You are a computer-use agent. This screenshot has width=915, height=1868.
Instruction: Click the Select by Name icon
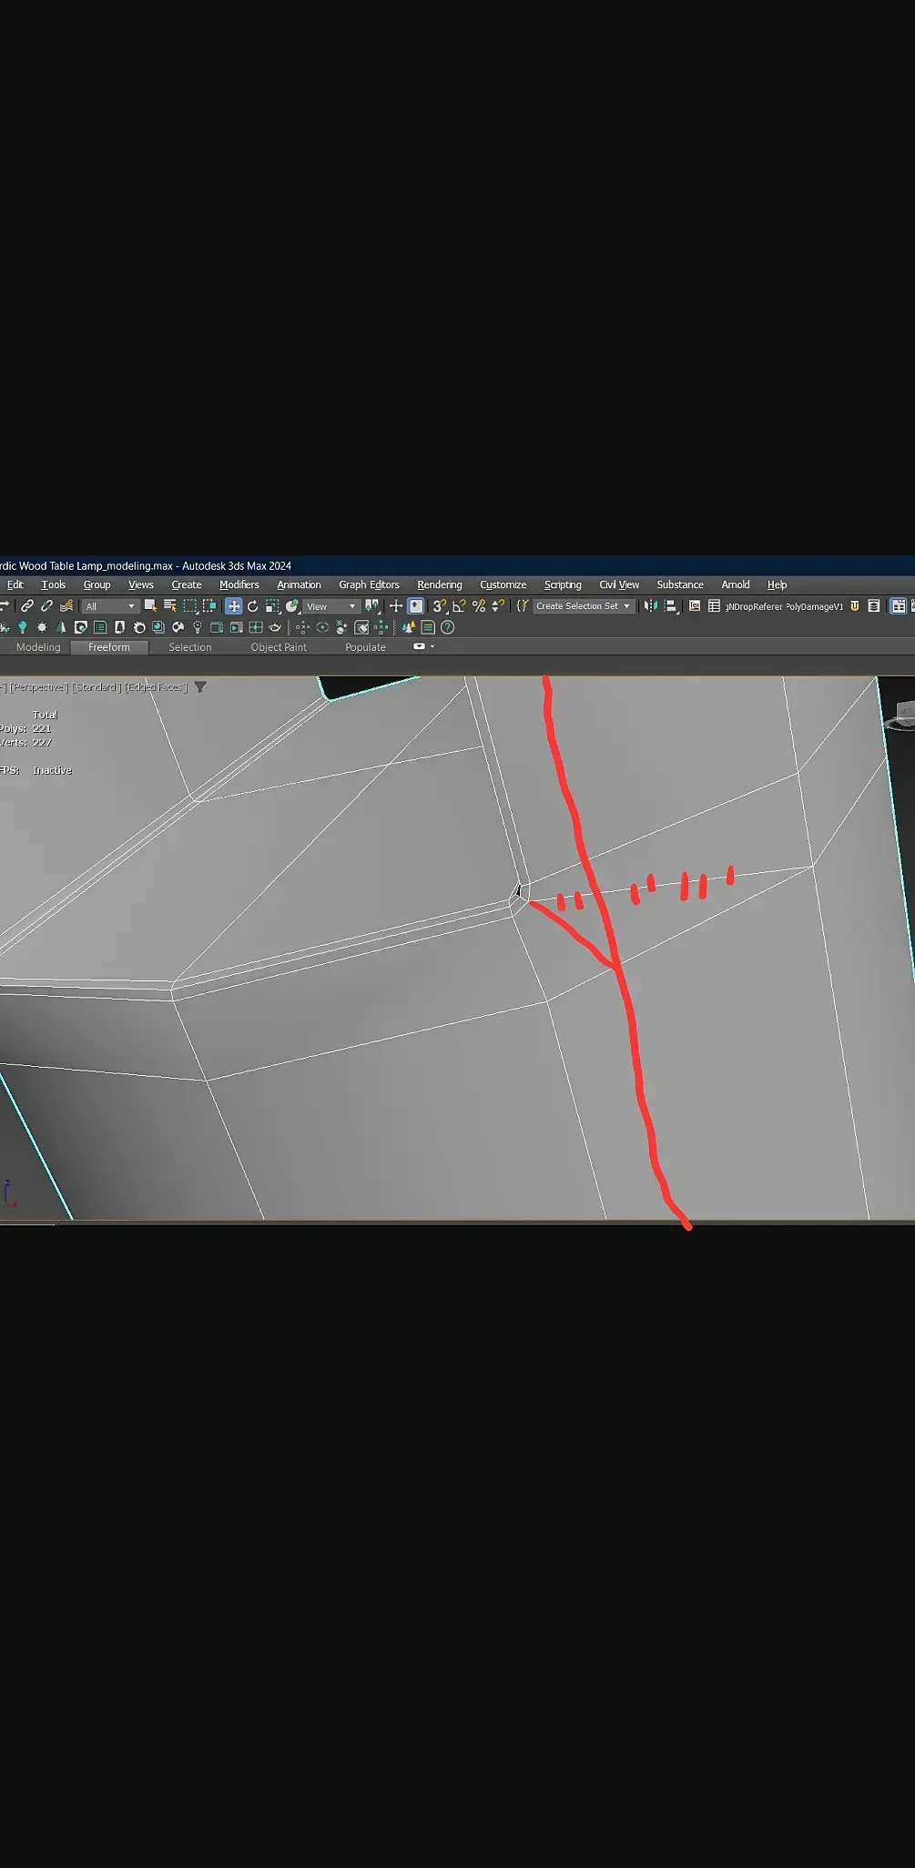[169, 606]
